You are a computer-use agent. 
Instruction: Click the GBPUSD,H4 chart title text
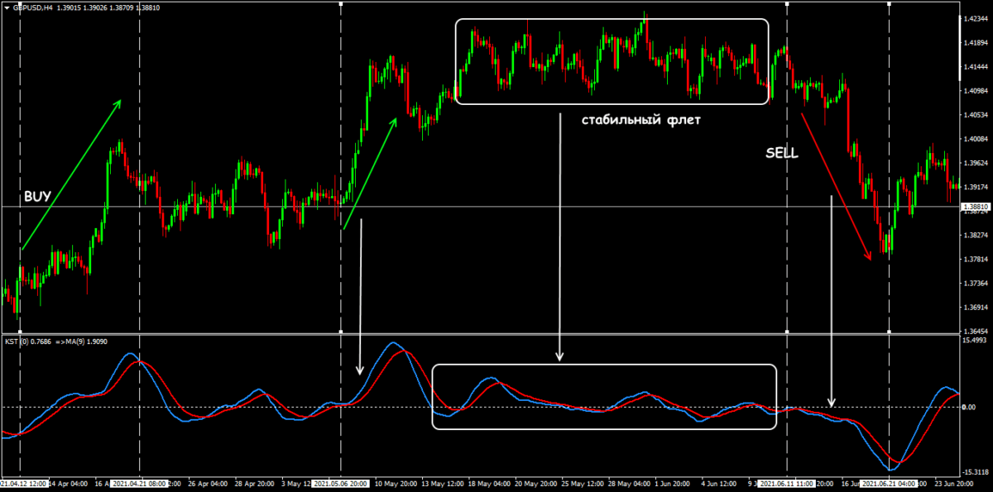(31, 7)
